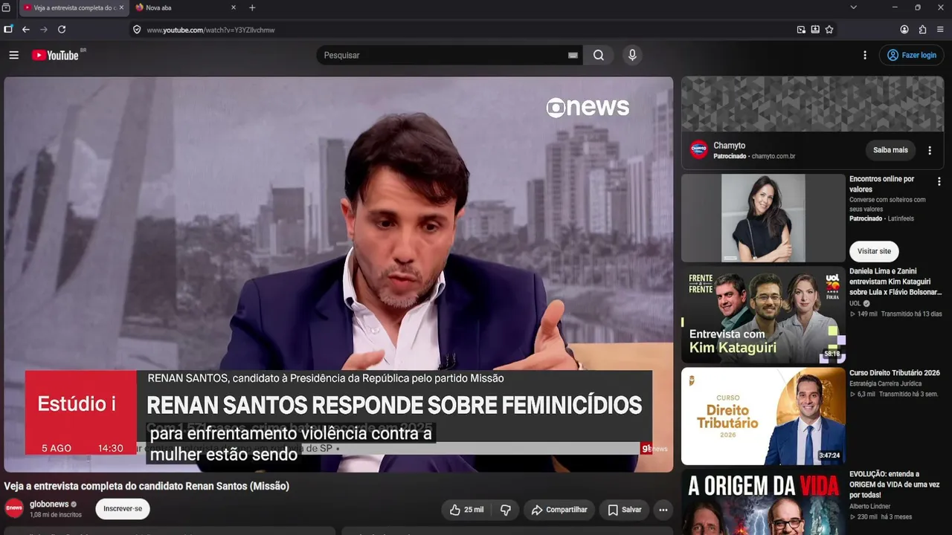Open the Encontros online ad thumbnail
Viewport: 952px width, 535px height.
click(763, 218)
